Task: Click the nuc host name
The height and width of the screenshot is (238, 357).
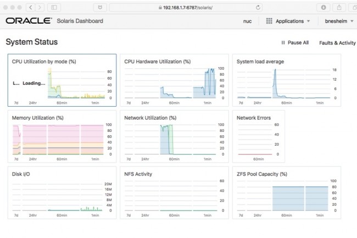Action: (x=247, y=21)
